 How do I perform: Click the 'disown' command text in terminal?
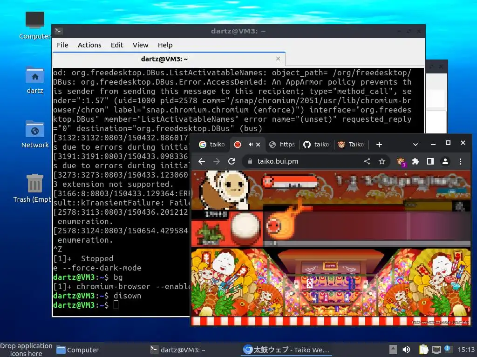tap(127, 296)
